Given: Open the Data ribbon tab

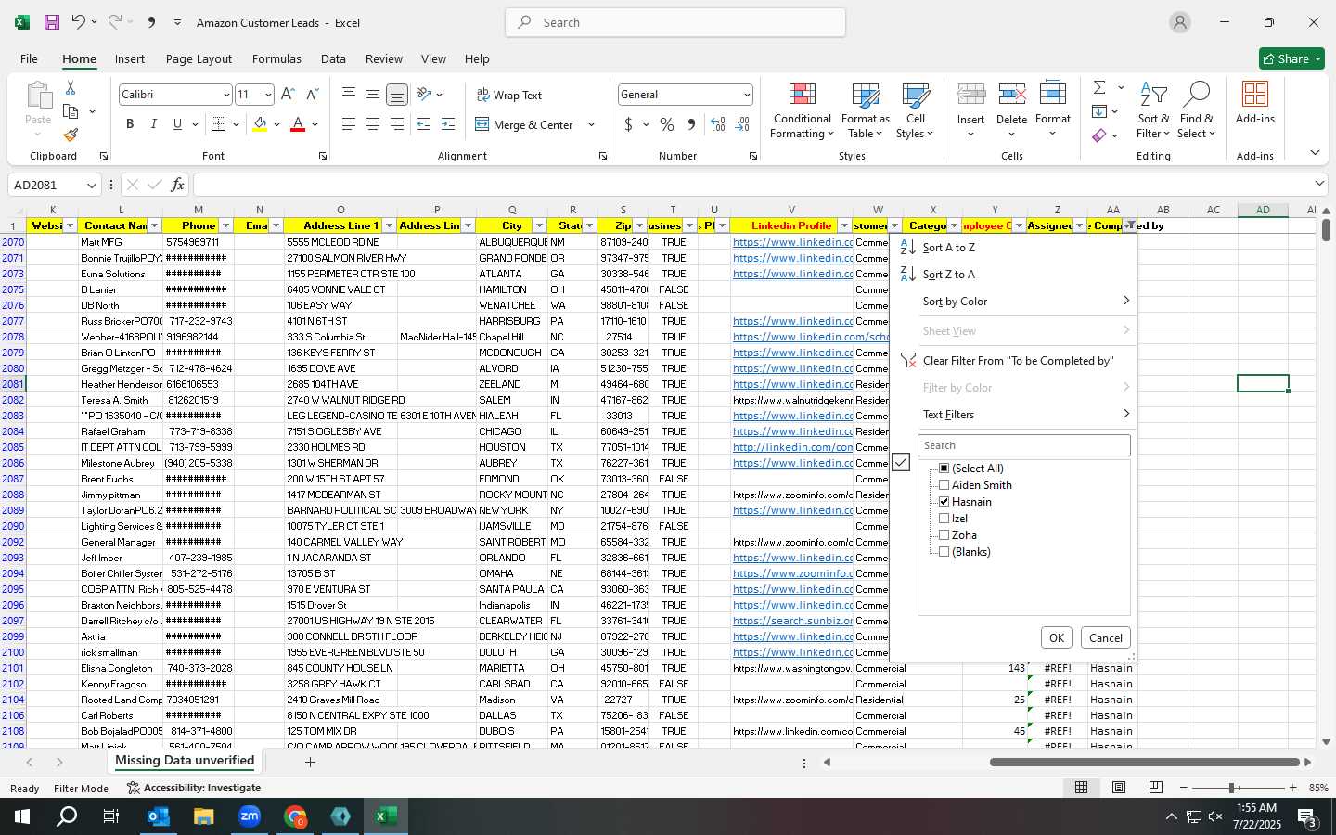Looking at the screenshot, I should click(x=333, y=58).
